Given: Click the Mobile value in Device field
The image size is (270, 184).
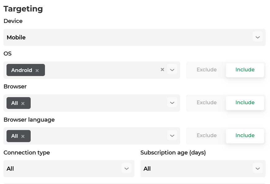Looking at the screenshot, I should 16,38.
